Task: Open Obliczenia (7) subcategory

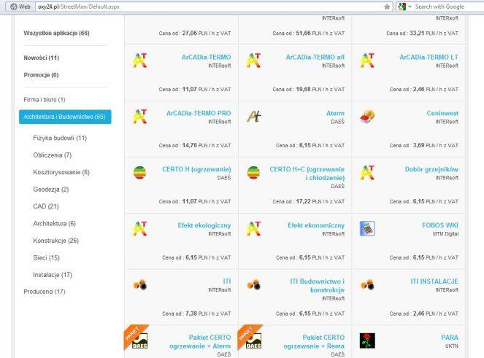Action: pyautogui.click(x=52, y=155)
